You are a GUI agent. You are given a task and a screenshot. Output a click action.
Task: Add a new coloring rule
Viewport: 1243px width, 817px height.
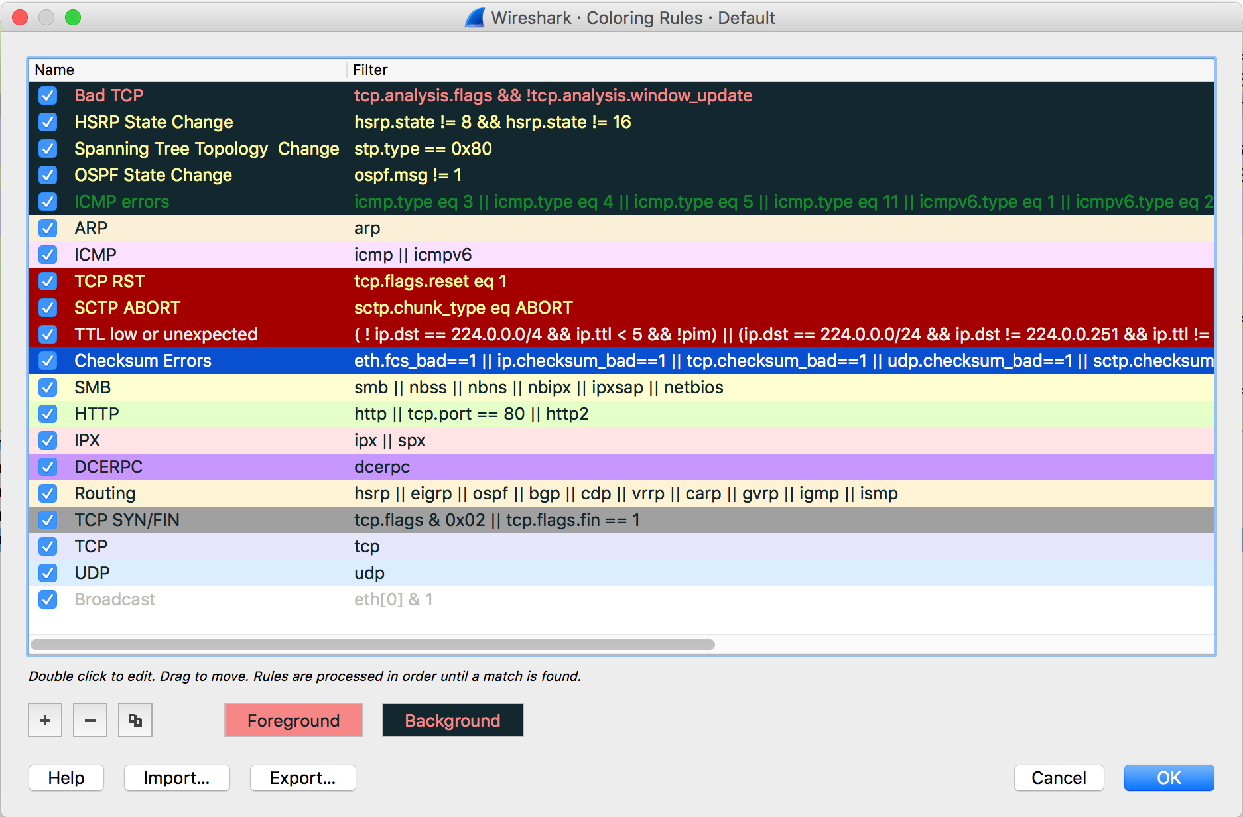(44, 720)
